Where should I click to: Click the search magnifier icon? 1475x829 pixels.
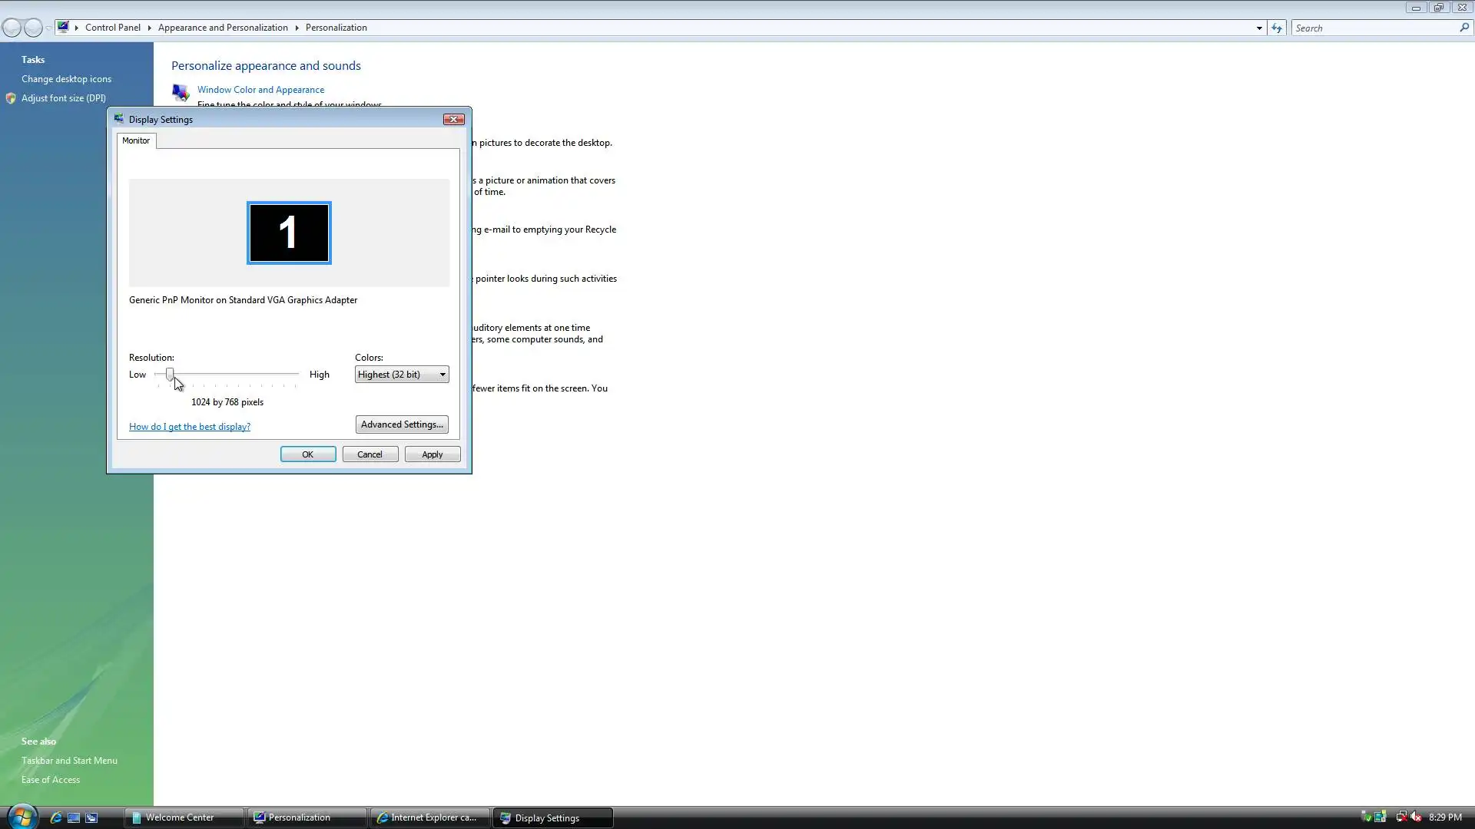[x=1463, y=28]
